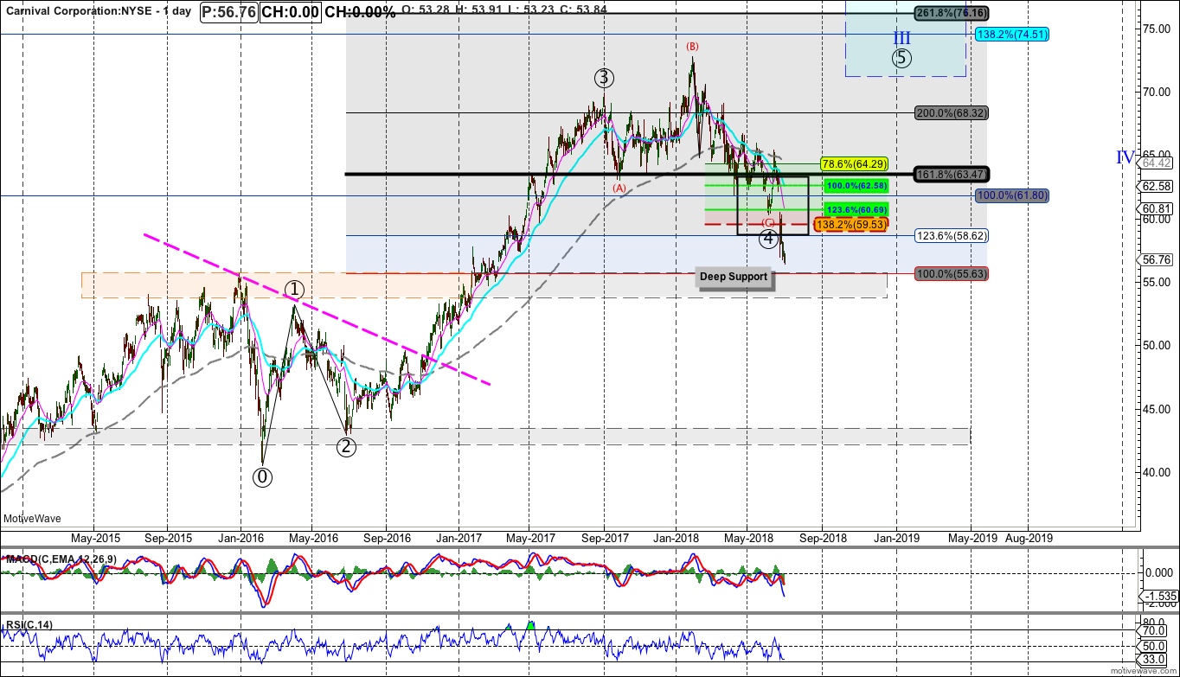This screenshot has height=677, width=1180.
Task: Click the 75.00 price axis label
Action: coord(1157,29)
